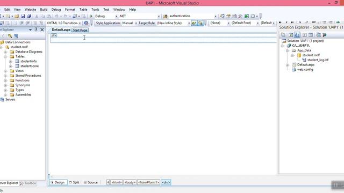Image resolution: width=344 pixels, height=193 pixels.
Task: Switch to the Toolbox tab at bottom left
Action: pos(28,183)
